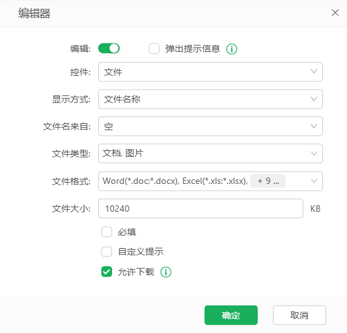Viewport: 347px width, 333px height.
Task: Open the 控件 dropdown showing 文件
Action: point(210,72)
